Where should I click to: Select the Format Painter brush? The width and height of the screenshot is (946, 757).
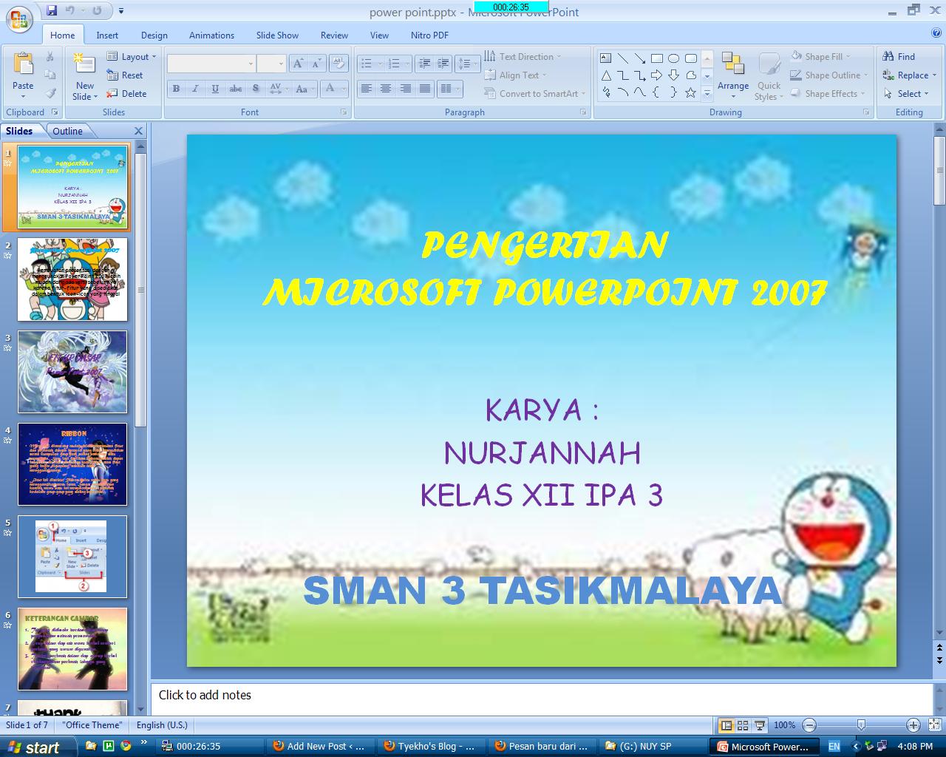tap(50, 94)
